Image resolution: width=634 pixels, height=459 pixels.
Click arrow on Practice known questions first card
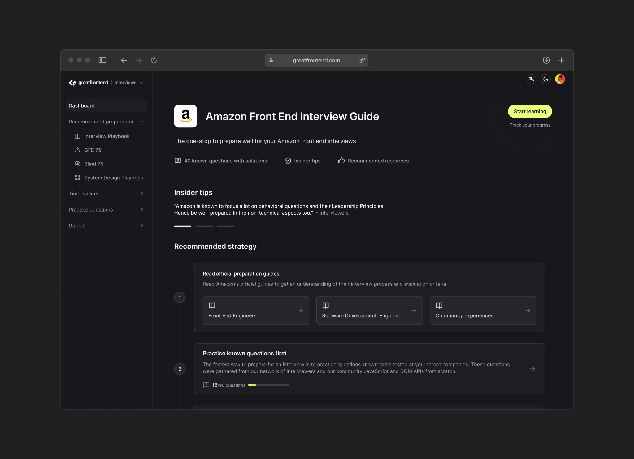tap(532, 369)
